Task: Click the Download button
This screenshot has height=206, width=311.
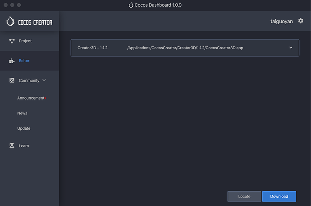Action: tap(279, 196)
